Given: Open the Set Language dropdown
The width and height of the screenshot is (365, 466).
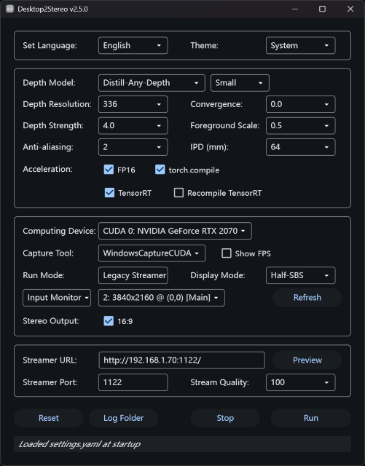Looking at the screenshot, I should click(133, 45).
